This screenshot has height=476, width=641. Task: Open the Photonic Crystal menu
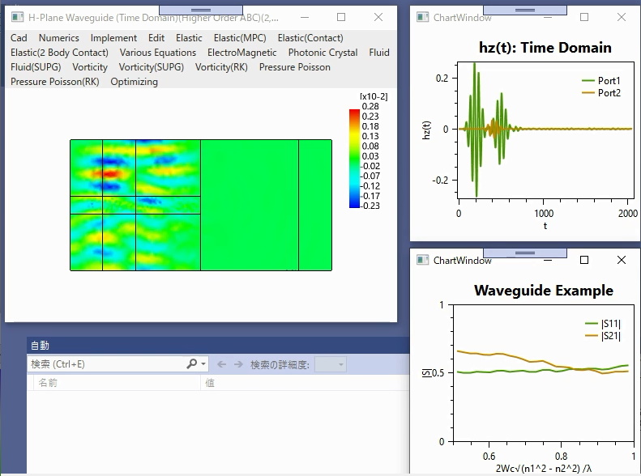[x=323, y=53]
